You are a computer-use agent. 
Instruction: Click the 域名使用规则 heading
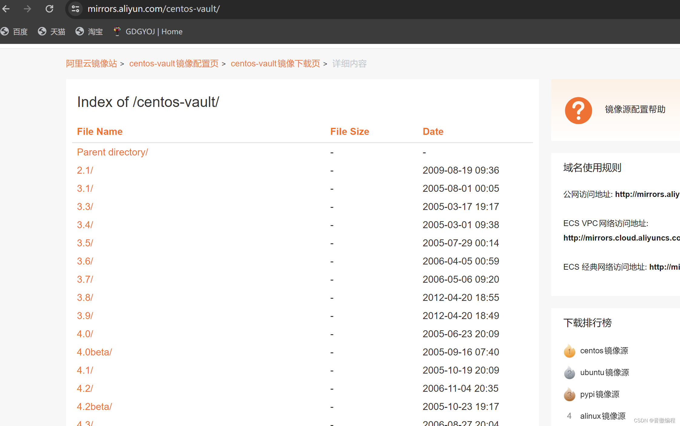click(592, 168)
